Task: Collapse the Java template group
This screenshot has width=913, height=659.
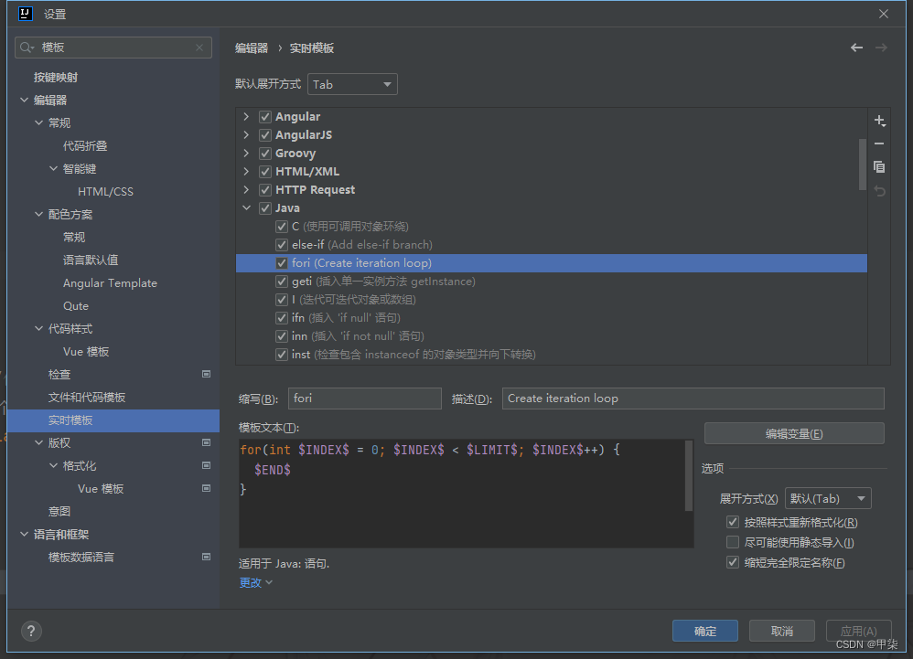Action: coord(247,207)
